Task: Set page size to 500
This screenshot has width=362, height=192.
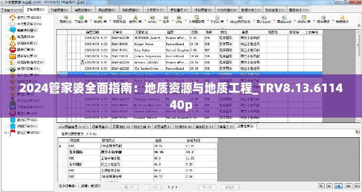Action: pos(358,186)
